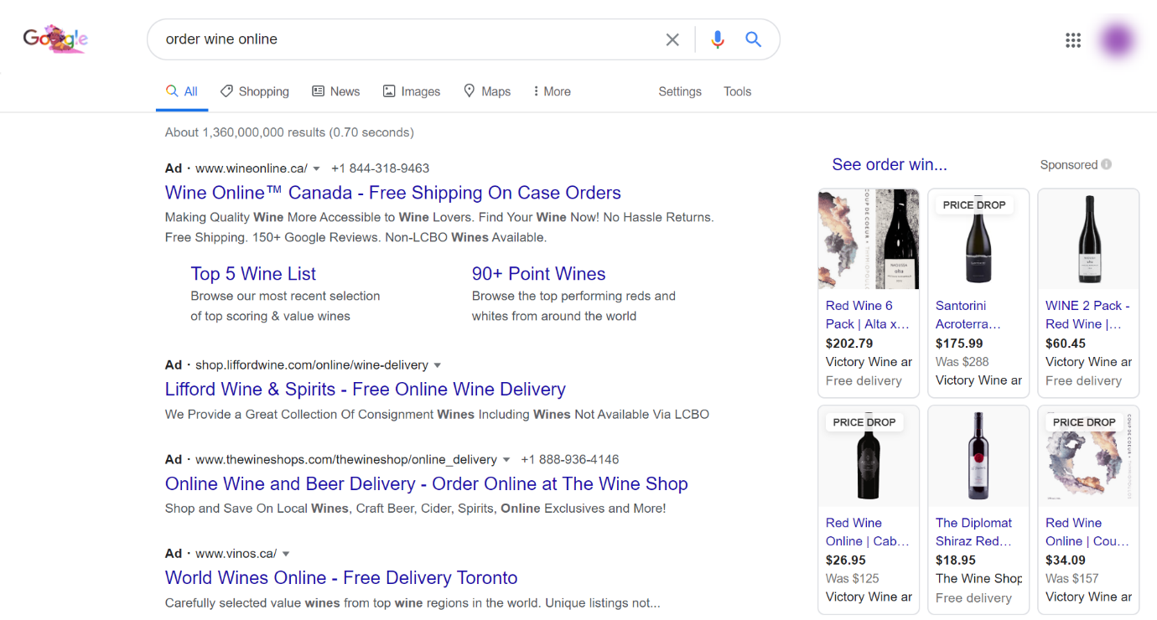Expand the liffordwine ad dropdown arrow
Screen dimensions: 1157x620
coord(438,365)
